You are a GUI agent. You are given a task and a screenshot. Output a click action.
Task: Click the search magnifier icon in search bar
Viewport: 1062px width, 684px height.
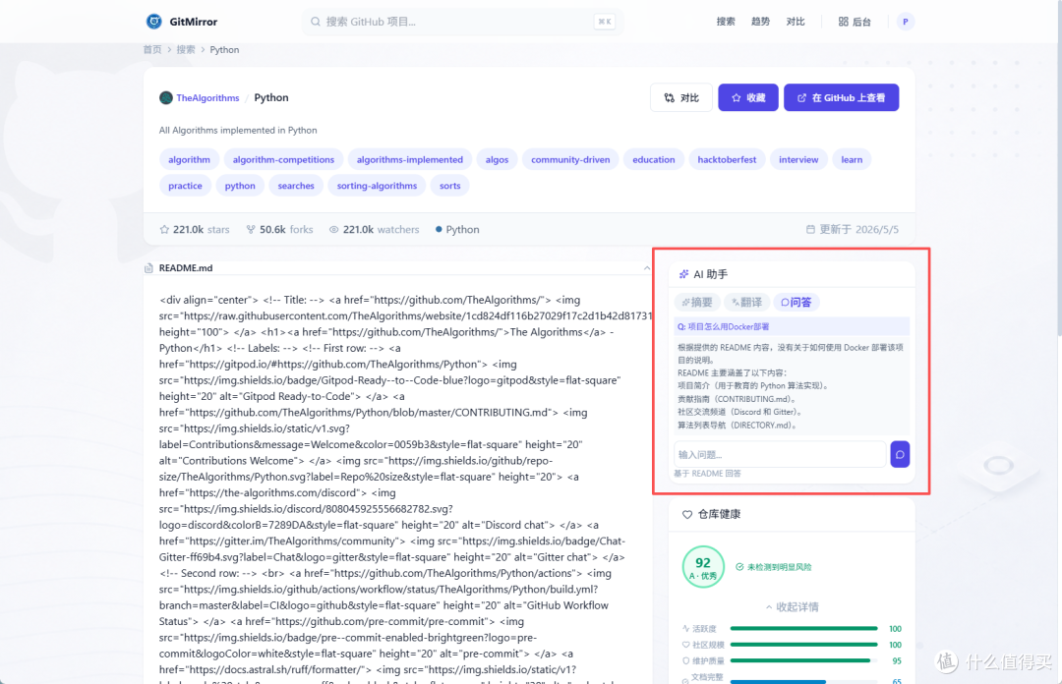coord(315,22)
